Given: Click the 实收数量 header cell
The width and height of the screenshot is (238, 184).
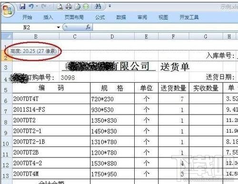Looking at the screenshot, I should 206,88.
